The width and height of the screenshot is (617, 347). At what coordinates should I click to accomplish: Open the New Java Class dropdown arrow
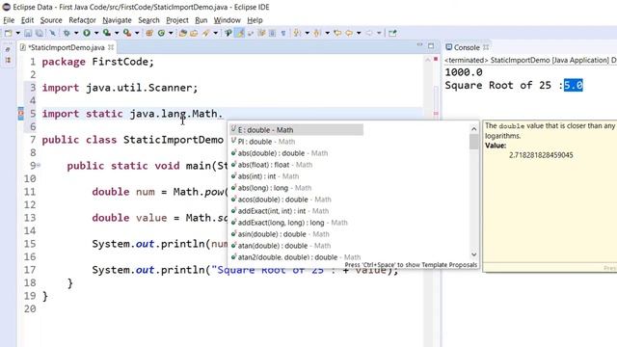click(x=171, y=33)
